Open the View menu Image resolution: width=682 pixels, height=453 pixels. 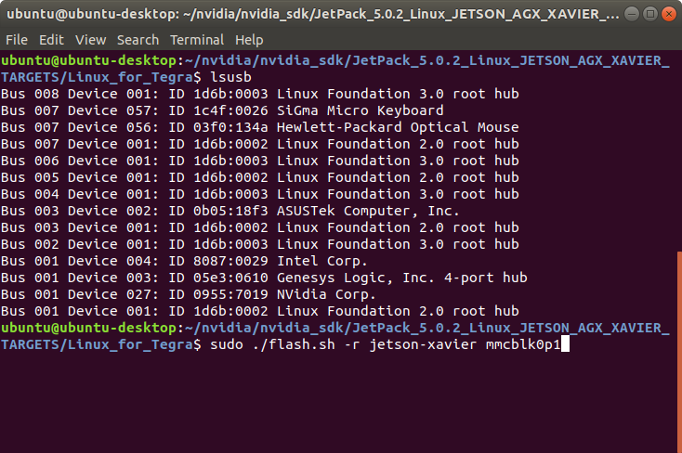click(x=90, y=40)
